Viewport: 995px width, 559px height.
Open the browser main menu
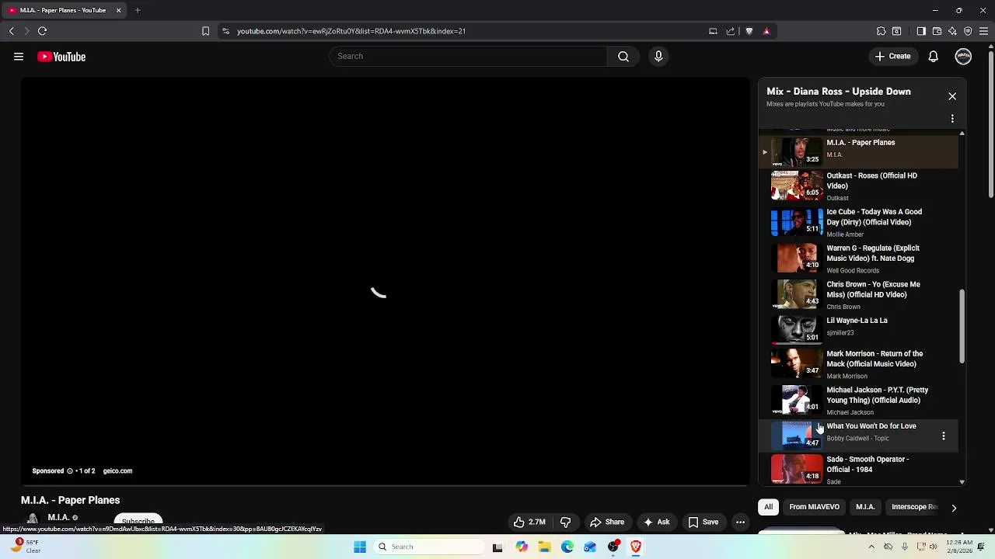[984, 31]
